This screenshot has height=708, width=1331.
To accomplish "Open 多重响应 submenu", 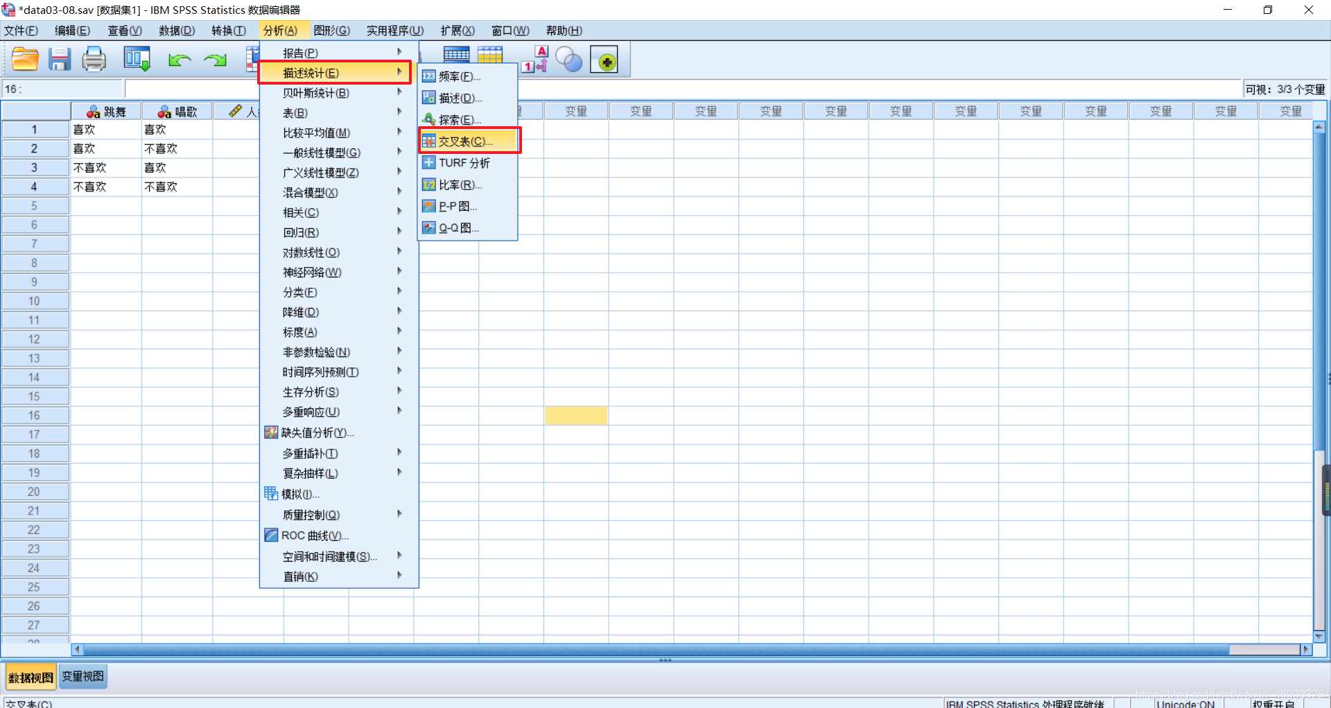I will (339, 412).
